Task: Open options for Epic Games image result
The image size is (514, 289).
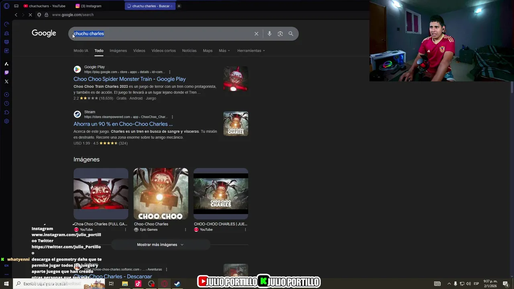Action: click(x=186, y=230)
